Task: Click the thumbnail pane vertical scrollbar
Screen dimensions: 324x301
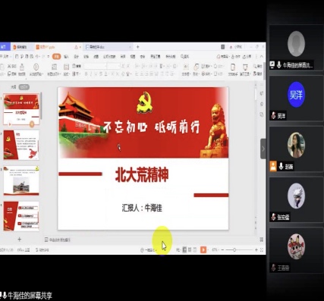Action: (41, 106)
